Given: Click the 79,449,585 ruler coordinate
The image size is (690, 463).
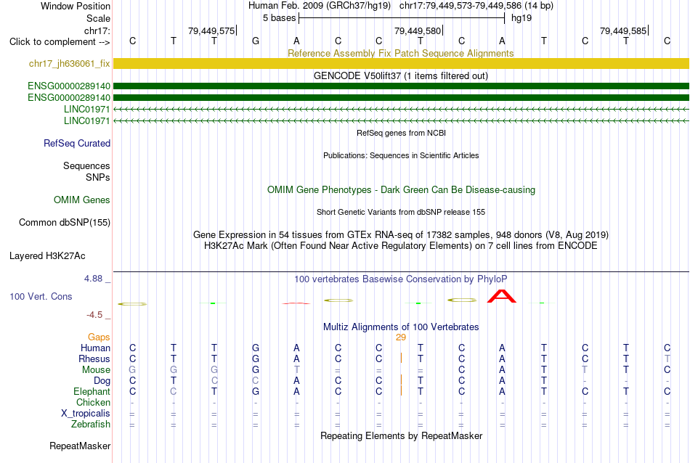Looking at the screenshot, I should click(623, 30).
